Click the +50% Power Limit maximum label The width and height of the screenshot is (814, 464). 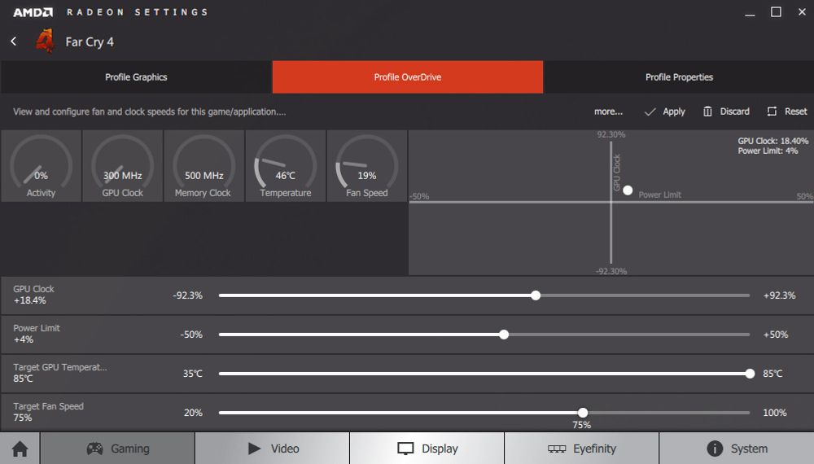(776, 335)
